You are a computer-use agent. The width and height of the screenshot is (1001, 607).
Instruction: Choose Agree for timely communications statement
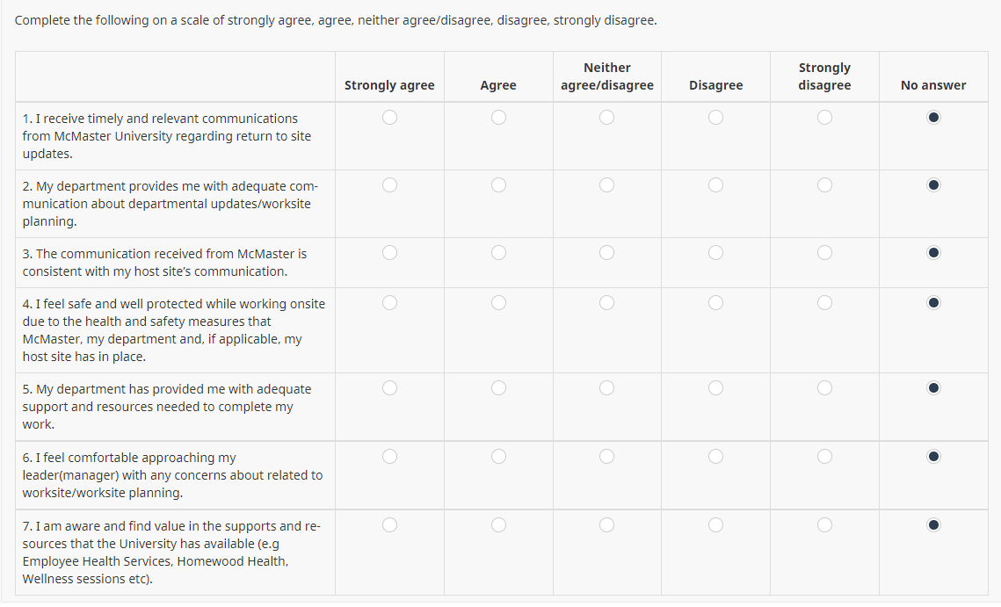tap(498, 118)
